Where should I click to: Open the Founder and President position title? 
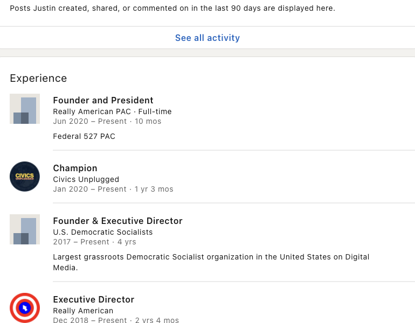(103, 100)
